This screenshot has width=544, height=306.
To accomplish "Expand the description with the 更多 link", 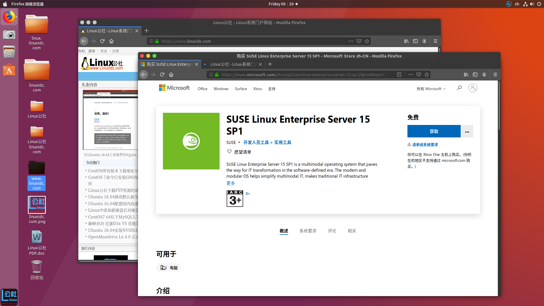I will 230,183.
